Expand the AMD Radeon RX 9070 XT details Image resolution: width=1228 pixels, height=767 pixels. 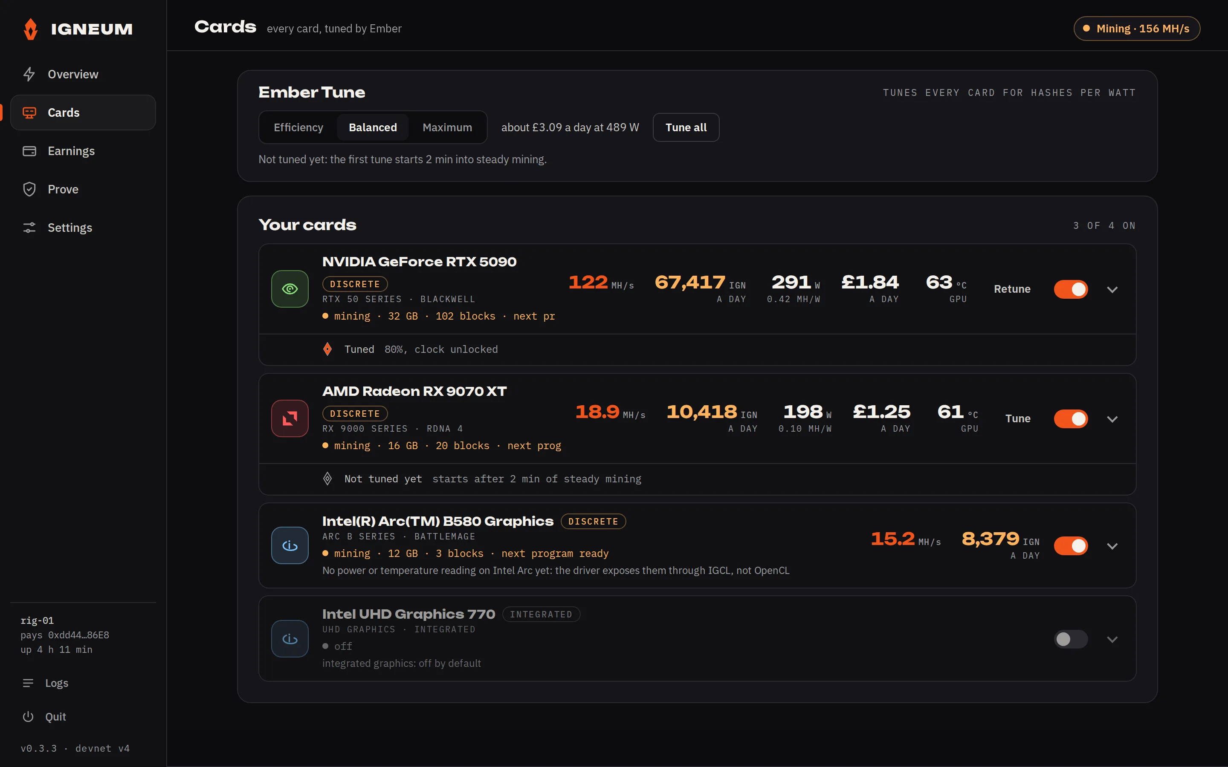pos(1112,420)
